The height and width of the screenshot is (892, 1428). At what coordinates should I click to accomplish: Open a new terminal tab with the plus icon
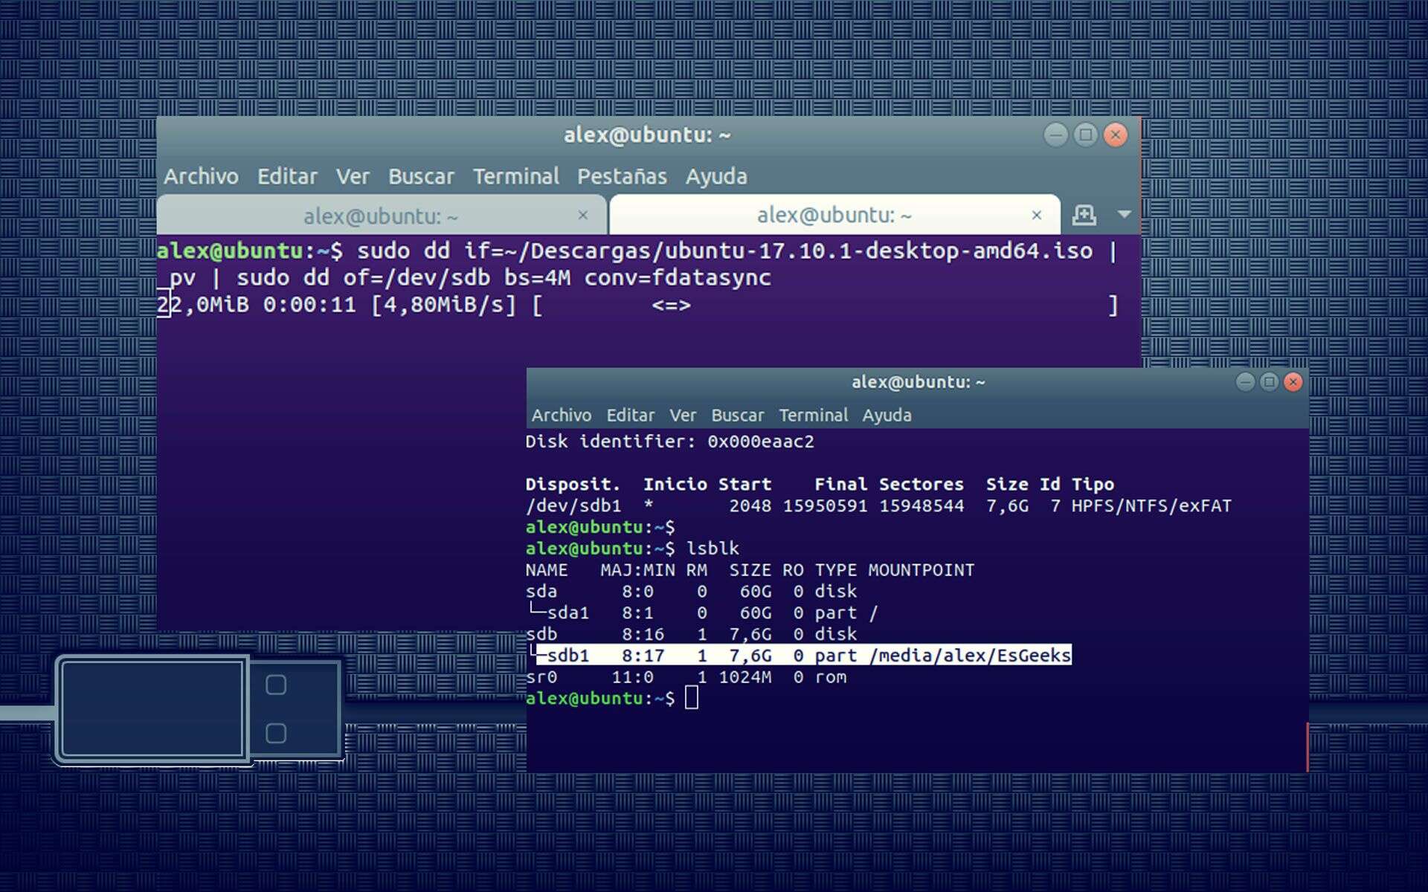pyautogui.click(x=1085, y=215)
